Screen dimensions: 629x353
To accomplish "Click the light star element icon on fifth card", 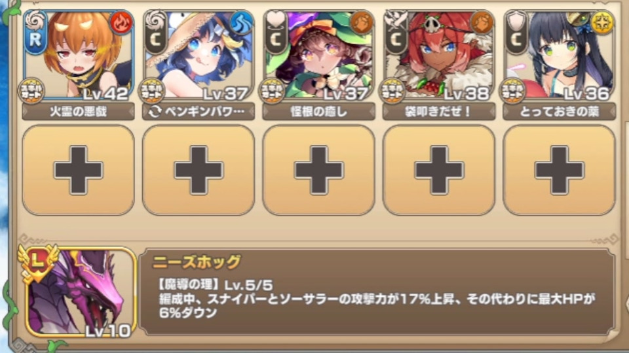I will coord(601,23).
